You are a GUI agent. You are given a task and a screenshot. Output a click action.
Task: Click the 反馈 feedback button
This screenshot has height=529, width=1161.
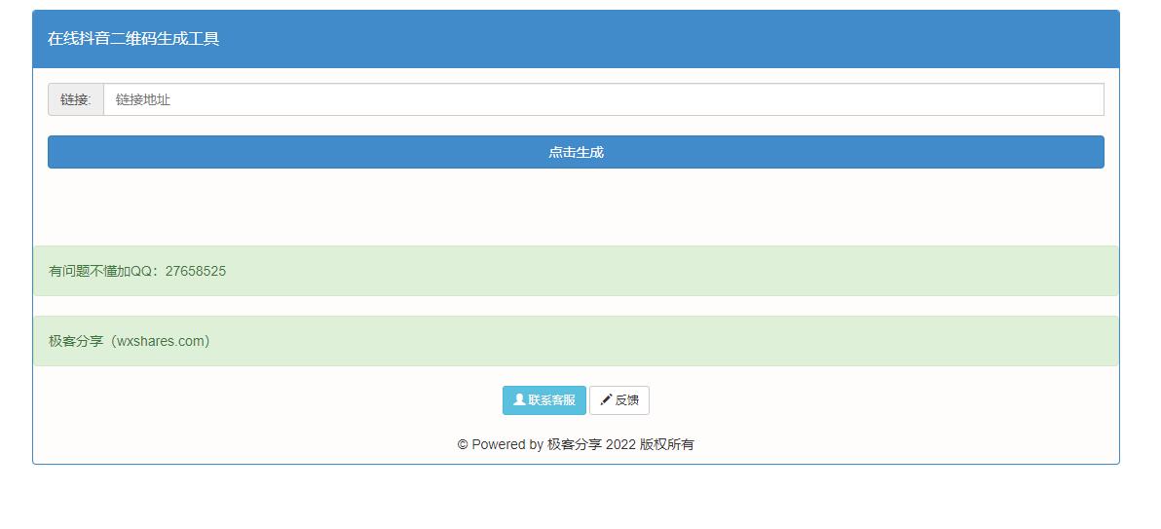pyautogui.click(x=619, y=400)
